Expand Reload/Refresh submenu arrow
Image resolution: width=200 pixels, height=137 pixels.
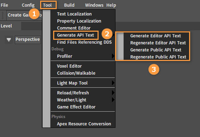[113, 93]
